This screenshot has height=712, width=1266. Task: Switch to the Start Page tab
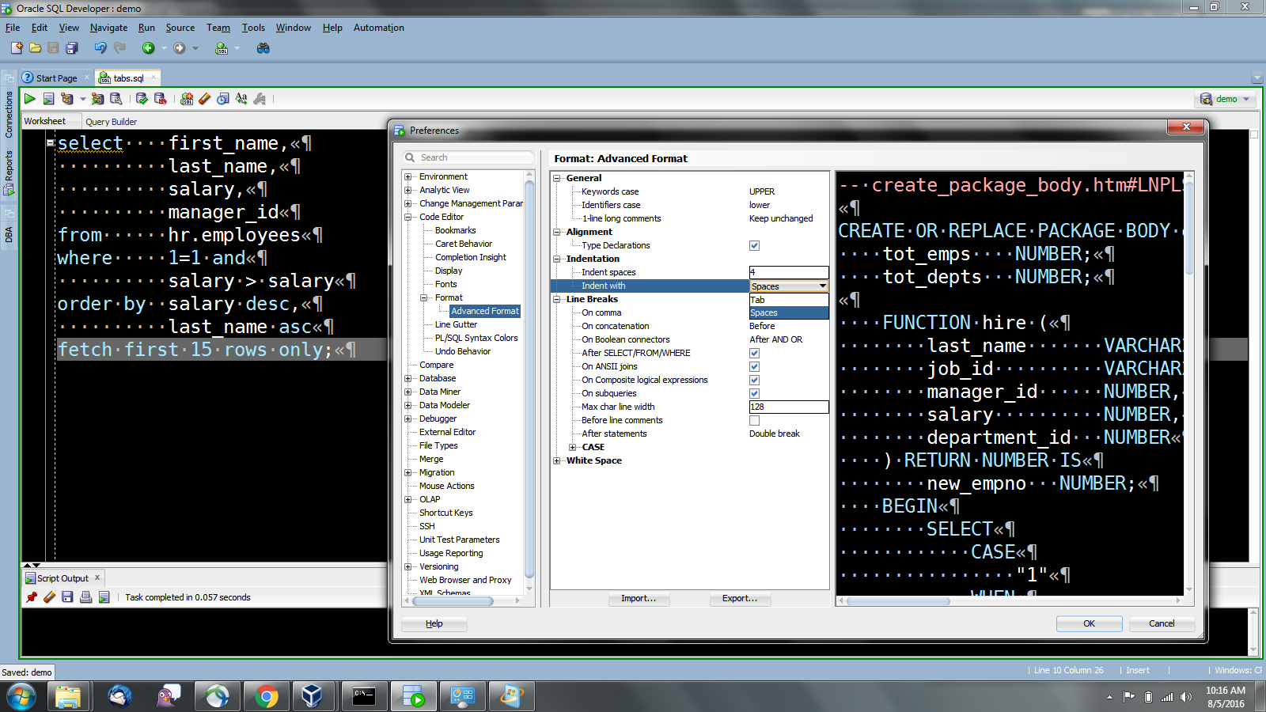point(55,78)
